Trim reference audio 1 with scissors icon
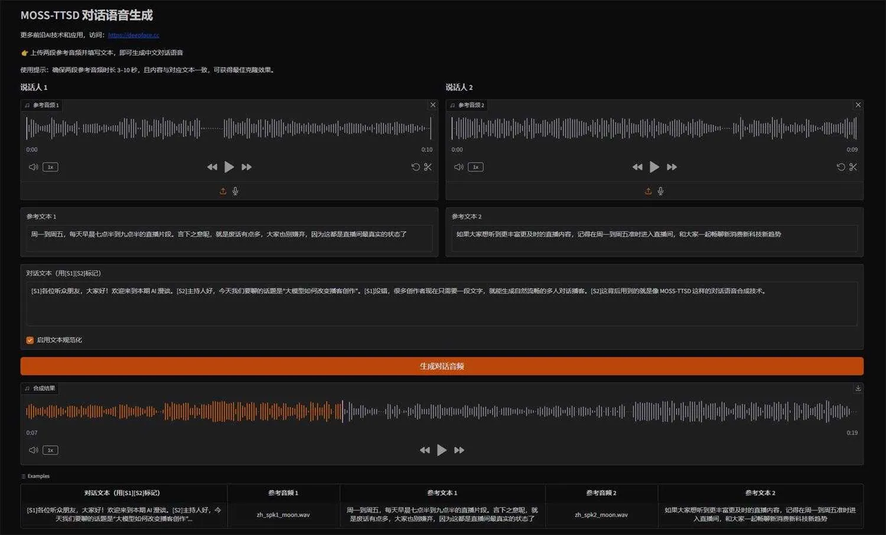Image resolution: width=886 pixels, height=535 pixels. point(428,167)
